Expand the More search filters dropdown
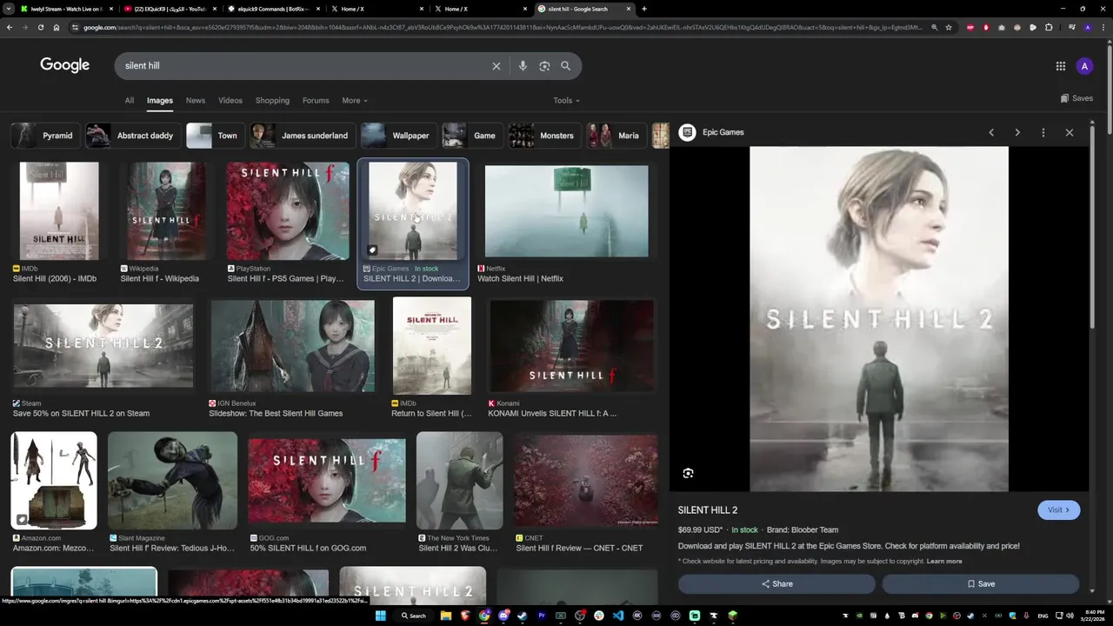The image size is (1113, 626). coord(354,101)
